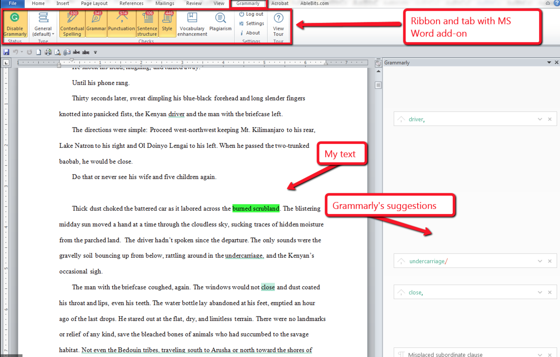Click the Redo icon in quick toolbar

coord(29,52)
